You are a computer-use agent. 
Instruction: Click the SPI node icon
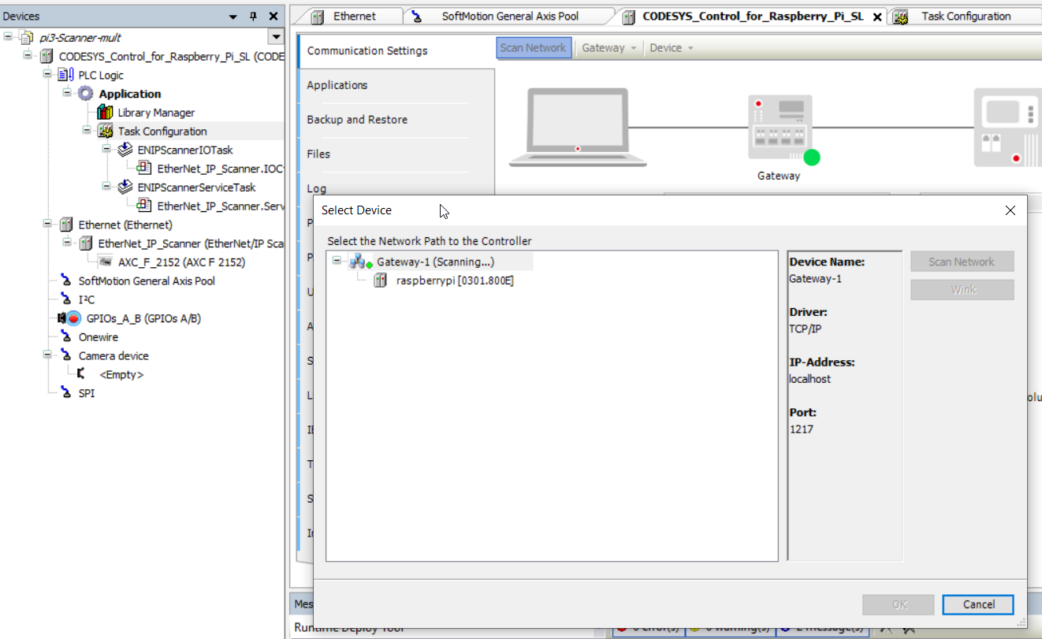pos(66,393)
